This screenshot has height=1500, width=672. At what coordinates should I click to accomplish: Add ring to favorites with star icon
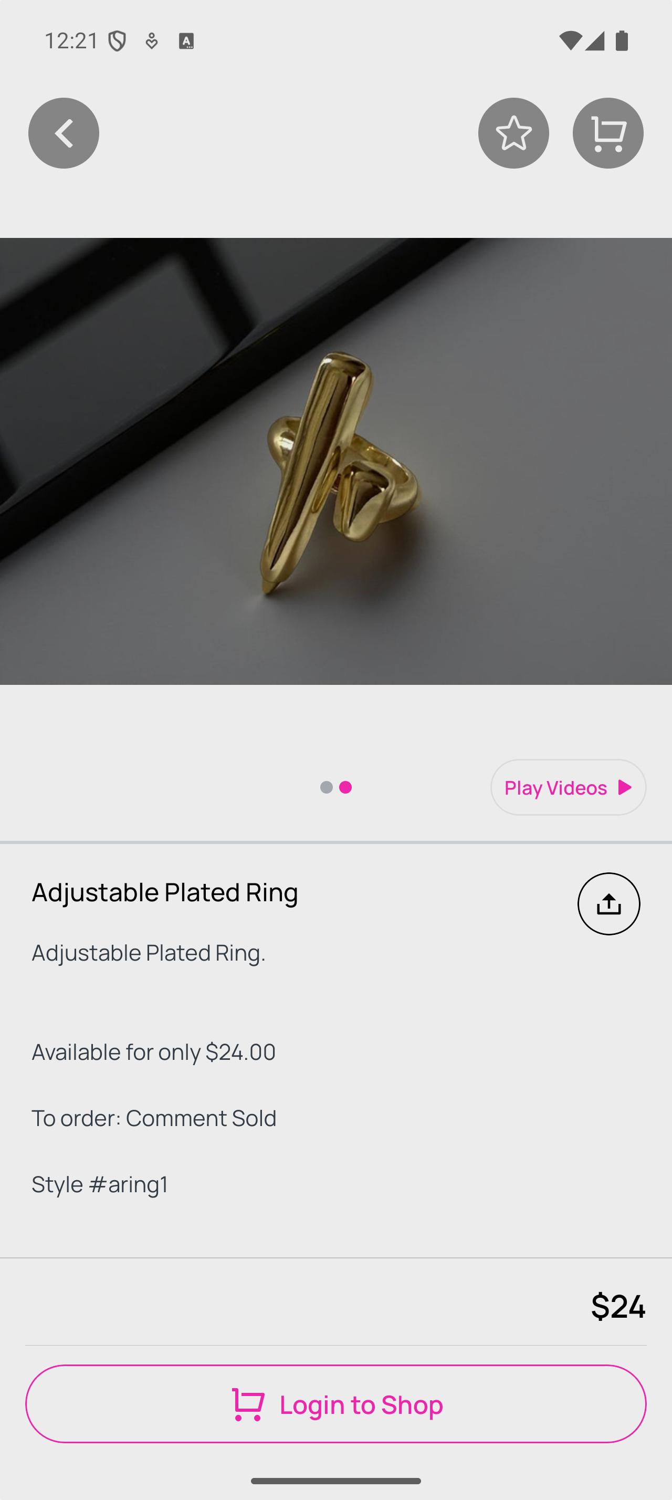(513, 133)
